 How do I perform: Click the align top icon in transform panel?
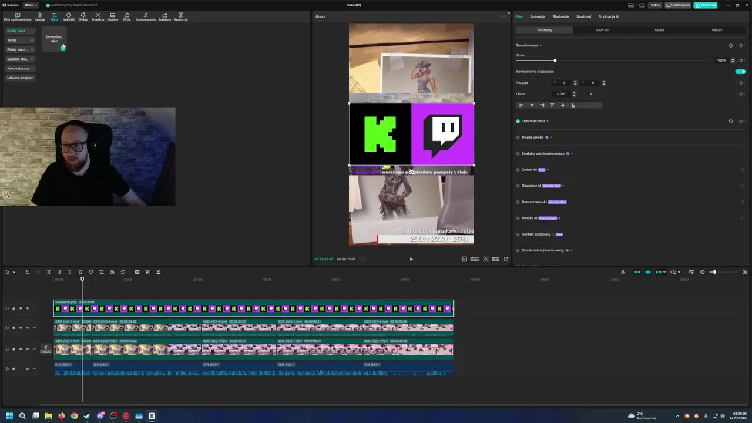[x=552, y=105]
